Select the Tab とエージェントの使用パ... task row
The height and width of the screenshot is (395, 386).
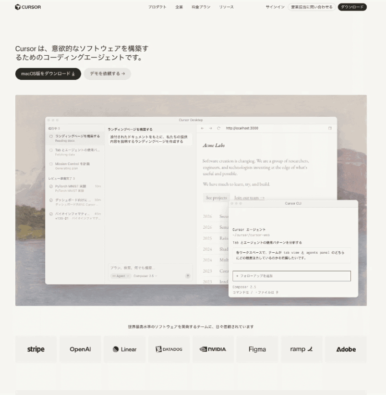(x=75, y=152)
